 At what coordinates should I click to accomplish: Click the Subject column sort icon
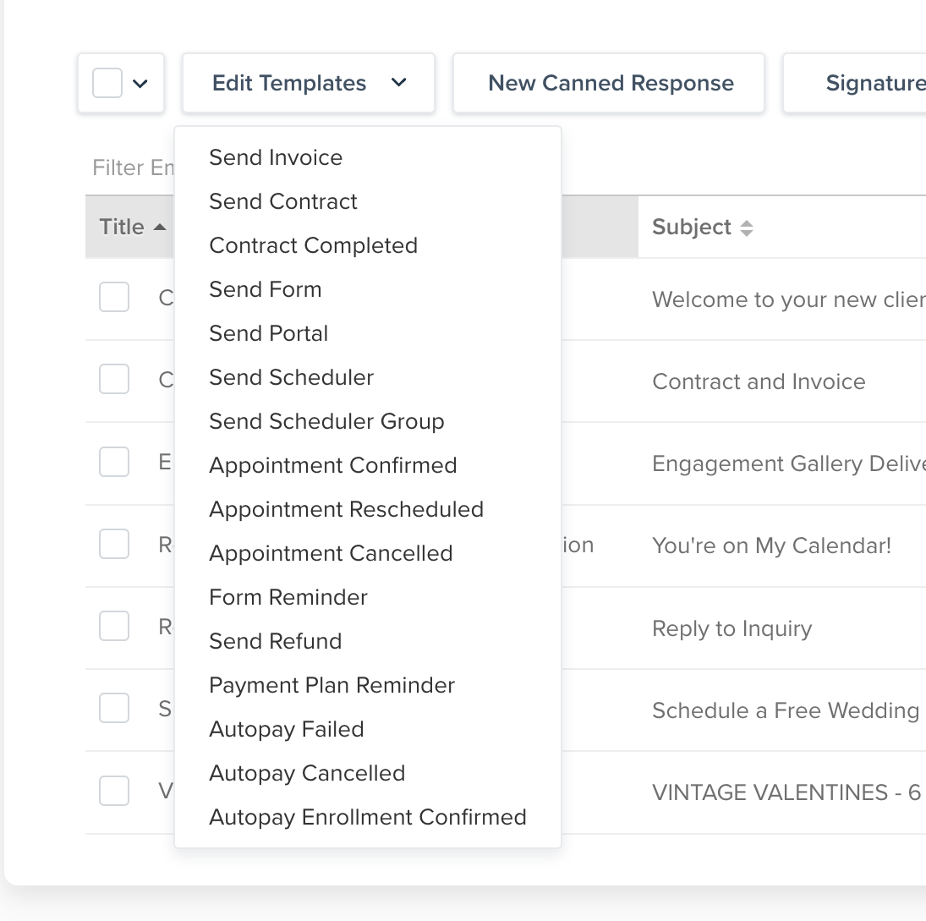(746, 228)
